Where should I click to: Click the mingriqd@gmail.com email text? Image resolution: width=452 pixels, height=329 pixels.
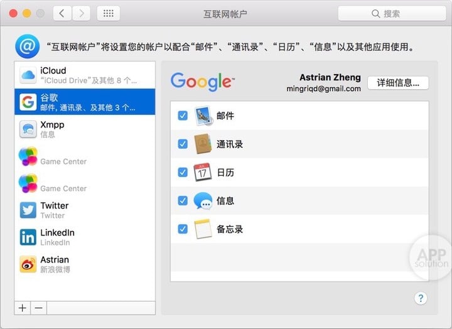tap(323, 89)
